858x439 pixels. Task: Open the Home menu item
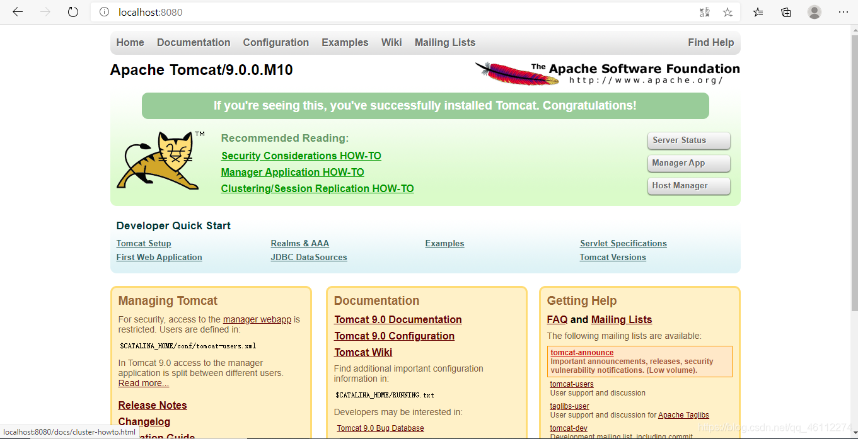click(130, 42)
